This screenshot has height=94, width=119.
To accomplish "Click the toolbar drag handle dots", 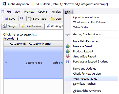I will point(2,18).
